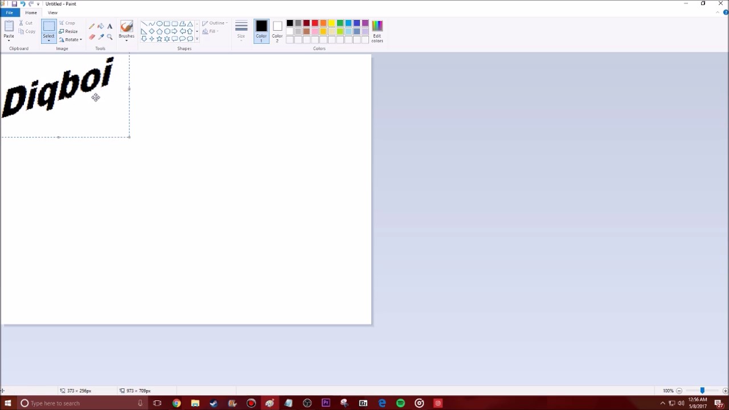Open Spotify from the taskbar
The image size is (729, 410).
400,403
